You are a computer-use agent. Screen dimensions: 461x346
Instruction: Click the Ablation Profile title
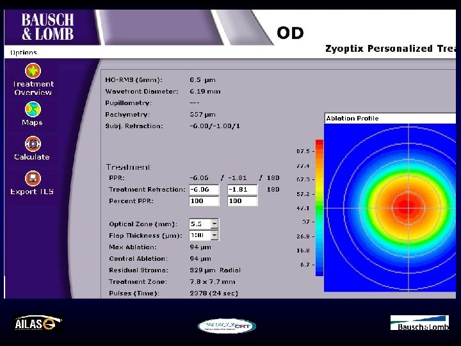352,119
